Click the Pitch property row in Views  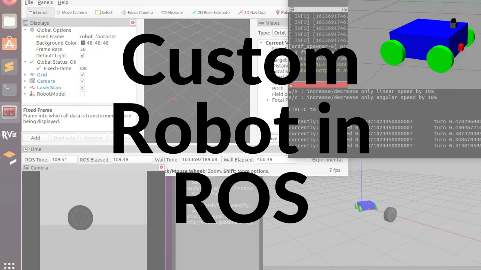click(x=278, y=88)
